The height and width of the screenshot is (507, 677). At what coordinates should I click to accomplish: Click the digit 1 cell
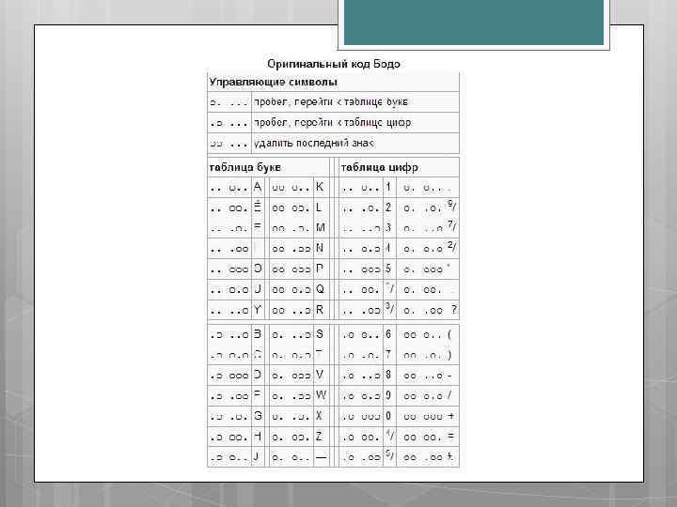pos(388,187)
